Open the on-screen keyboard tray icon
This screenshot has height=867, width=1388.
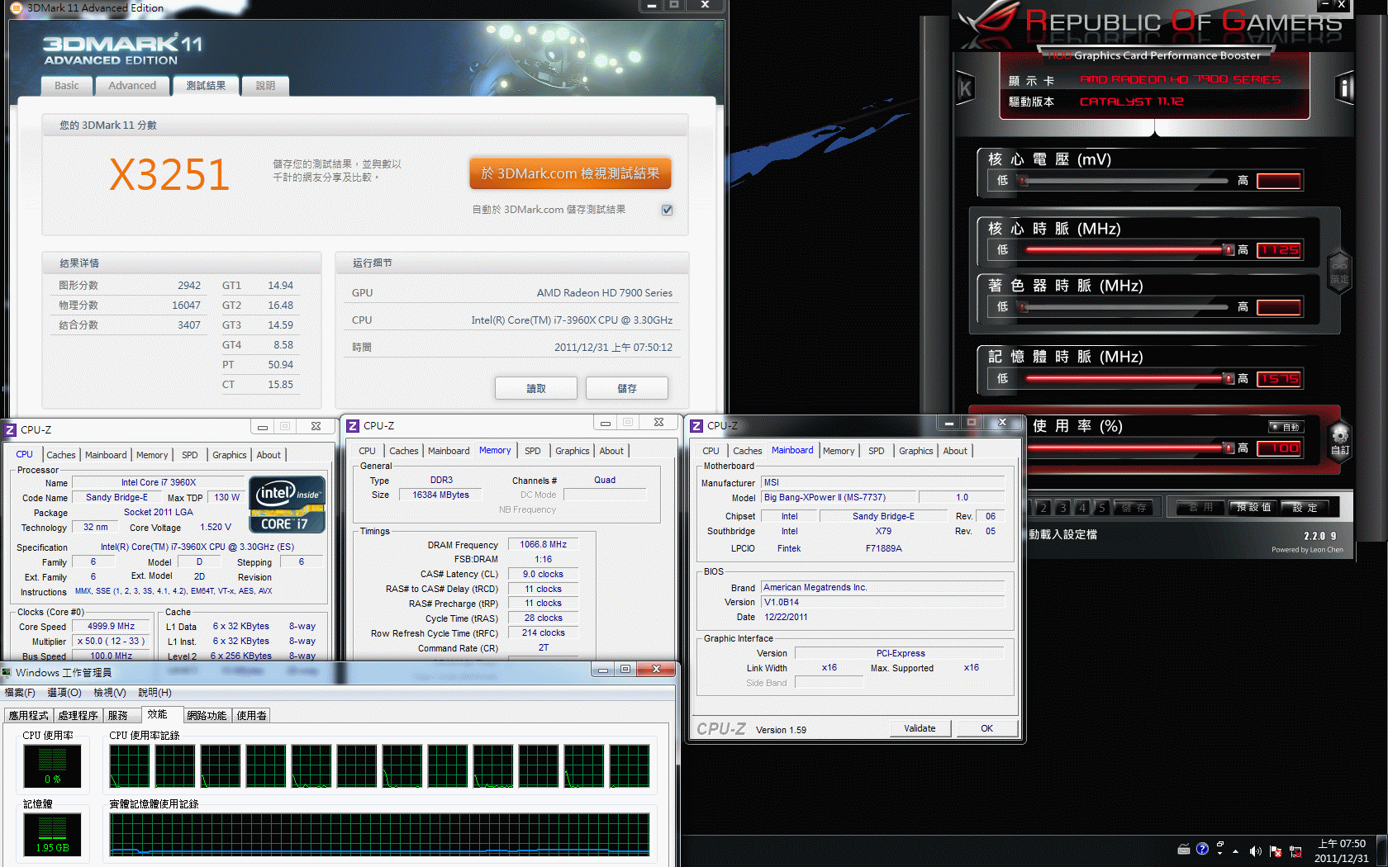[x=1183, y=849]
